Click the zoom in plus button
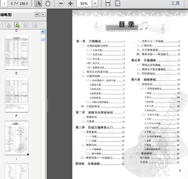Screen dimensions: 188x179 click(70, 3)
